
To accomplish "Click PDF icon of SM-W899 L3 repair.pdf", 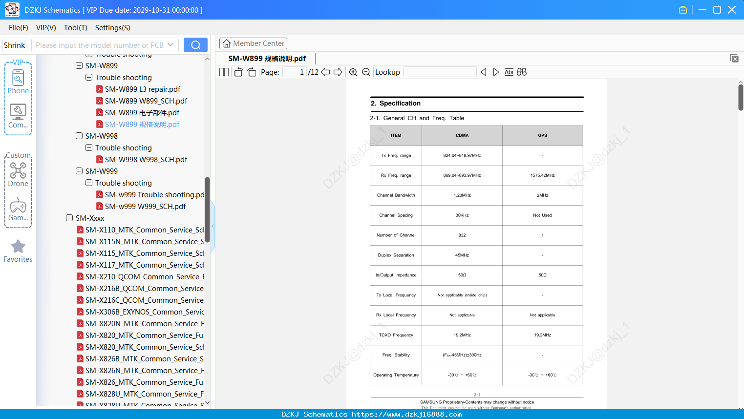I will pos(100,89).
